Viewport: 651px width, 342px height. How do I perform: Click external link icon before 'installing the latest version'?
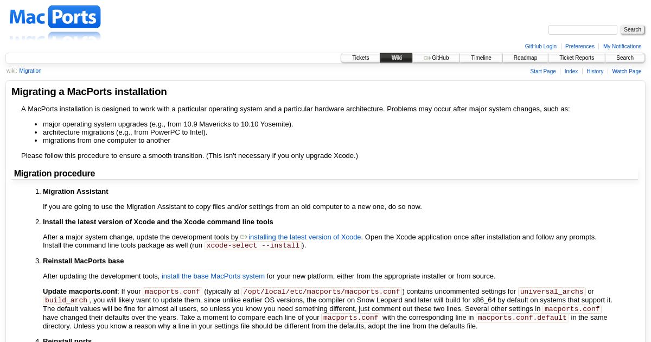[x=244, y=237]
